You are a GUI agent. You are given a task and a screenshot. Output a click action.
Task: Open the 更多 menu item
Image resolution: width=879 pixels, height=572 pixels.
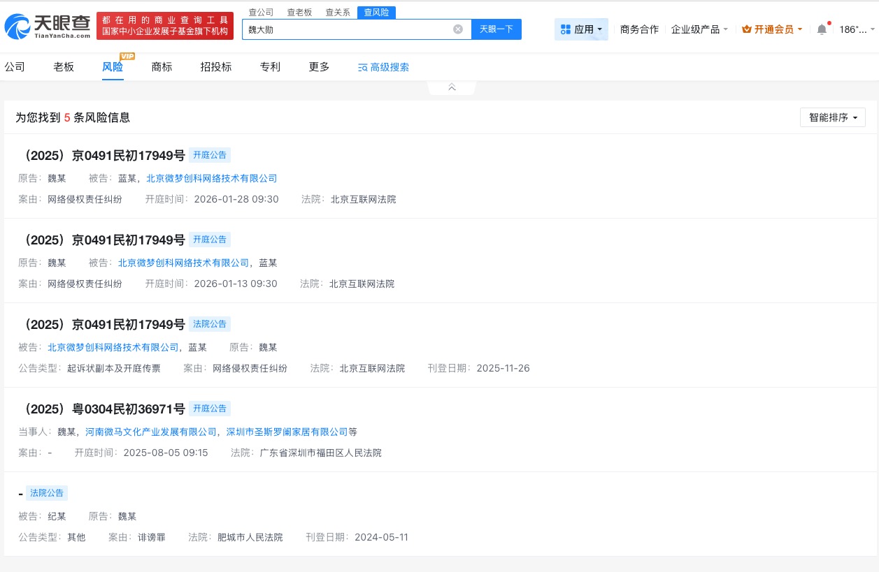pos(318,66)
